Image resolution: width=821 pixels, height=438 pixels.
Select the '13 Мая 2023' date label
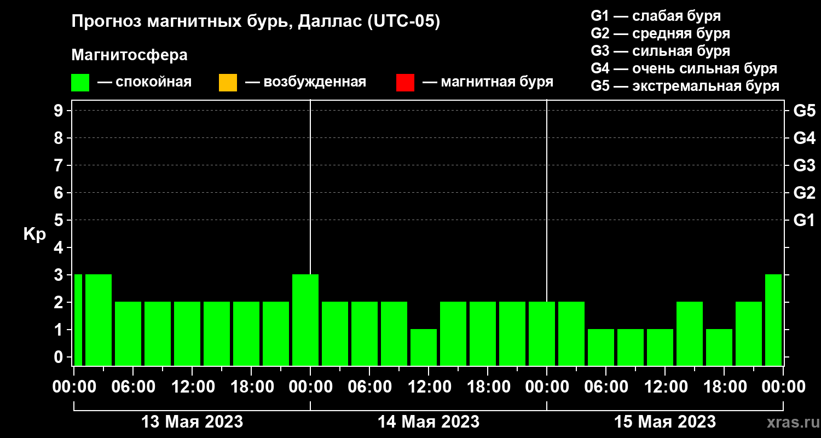tap(192, 422)
